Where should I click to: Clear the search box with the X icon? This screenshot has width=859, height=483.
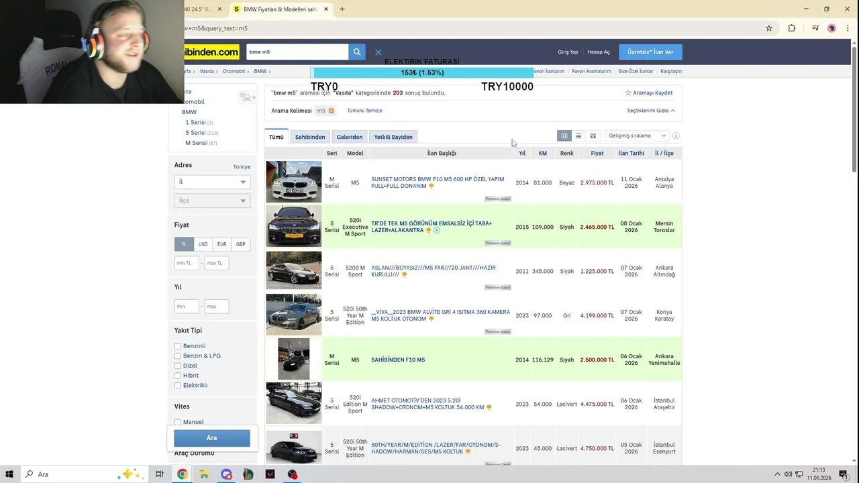(378, 52)
